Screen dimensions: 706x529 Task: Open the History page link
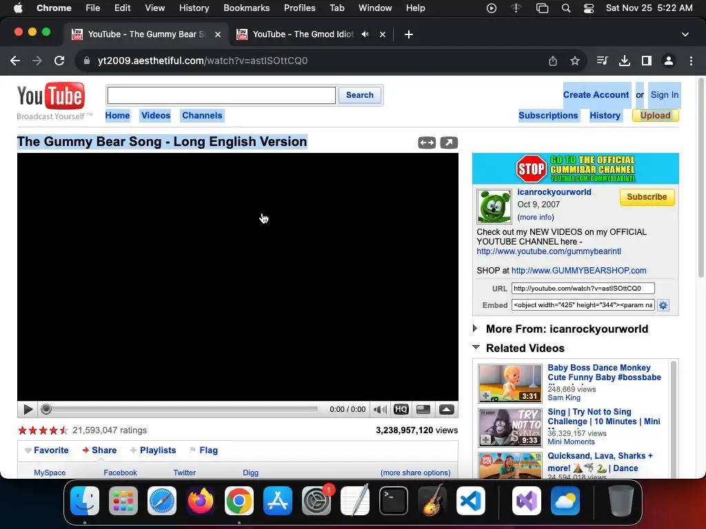click(x=605, y=116)
